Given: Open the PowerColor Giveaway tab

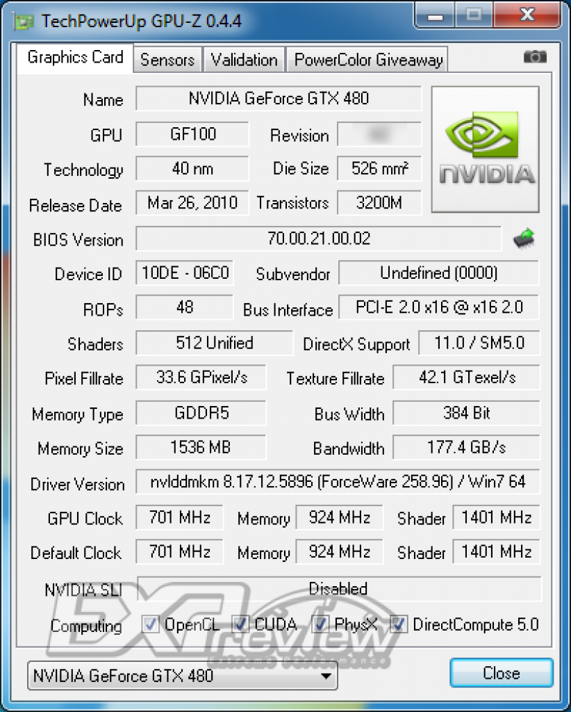Looking at the screenshot, I should pos(368,60).
